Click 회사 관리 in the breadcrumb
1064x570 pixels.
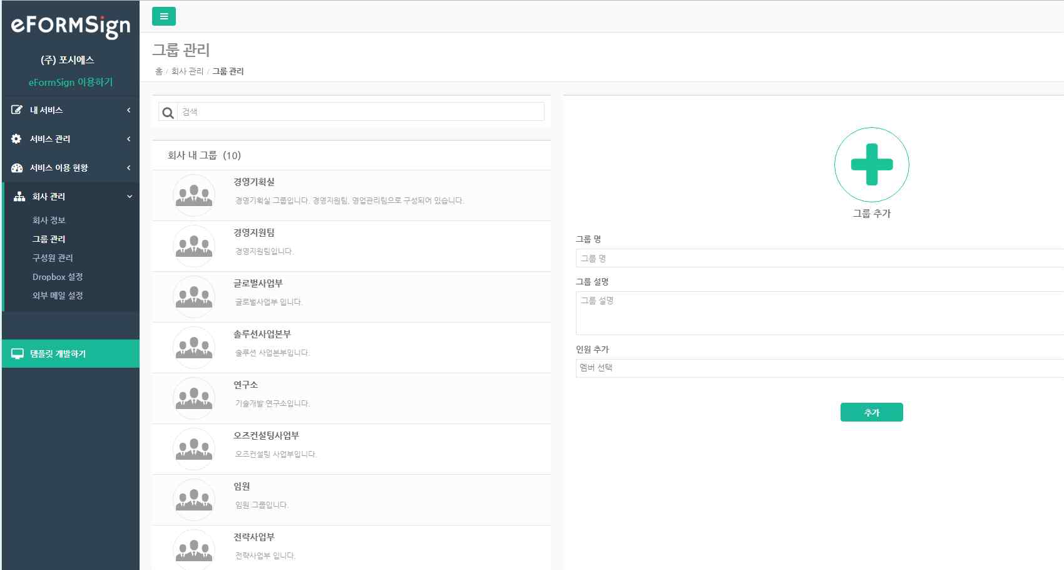point(187,71)
